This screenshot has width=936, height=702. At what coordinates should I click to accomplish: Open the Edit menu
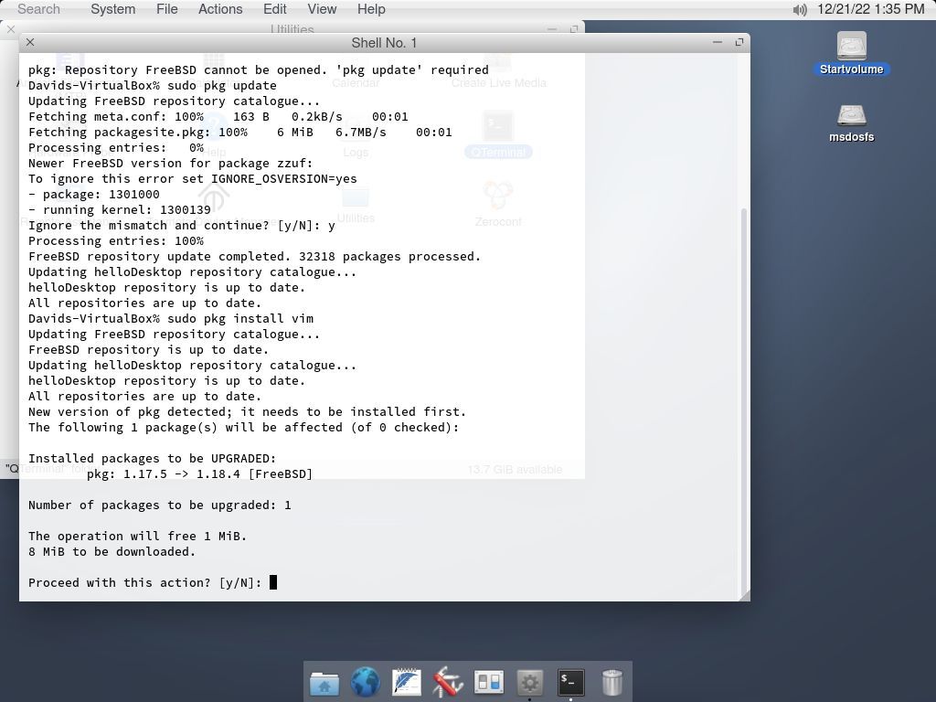pos(274,9)
